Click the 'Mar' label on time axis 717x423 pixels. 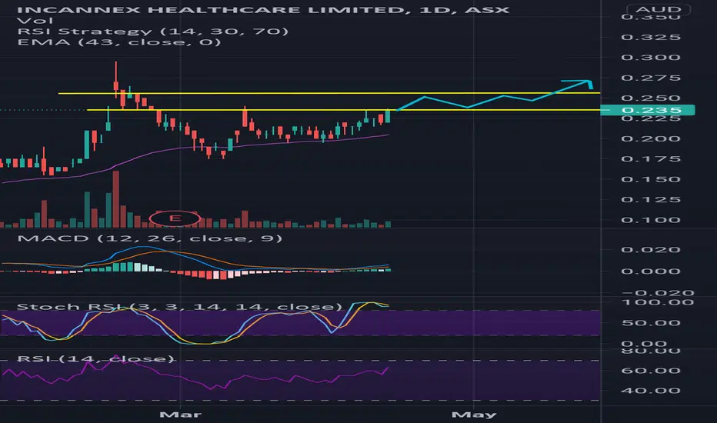coord(180,415)
